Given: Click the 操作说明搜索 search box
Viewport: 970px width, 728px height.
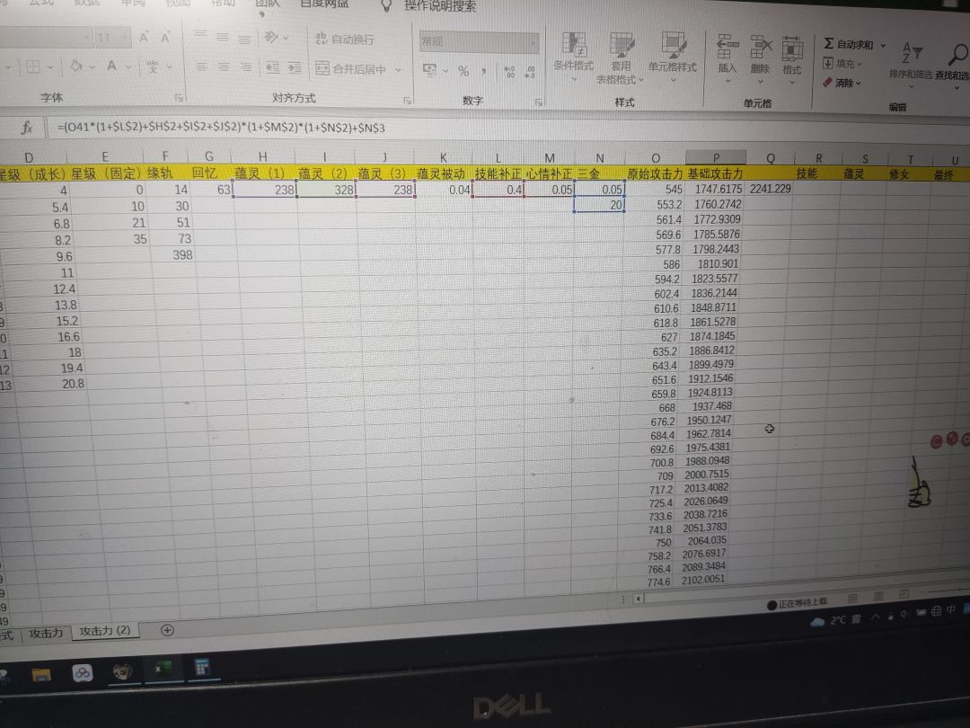Looking at the screenshot, I should [x=440, y=6].
